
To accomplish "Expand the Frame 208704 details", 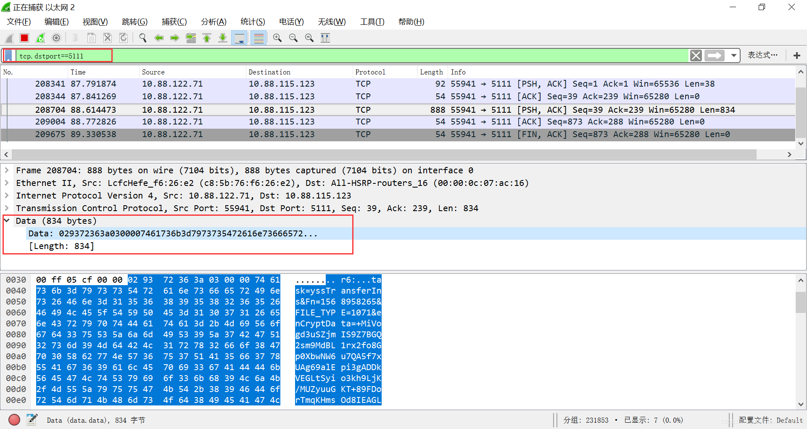I will click(x=7, y=170).
